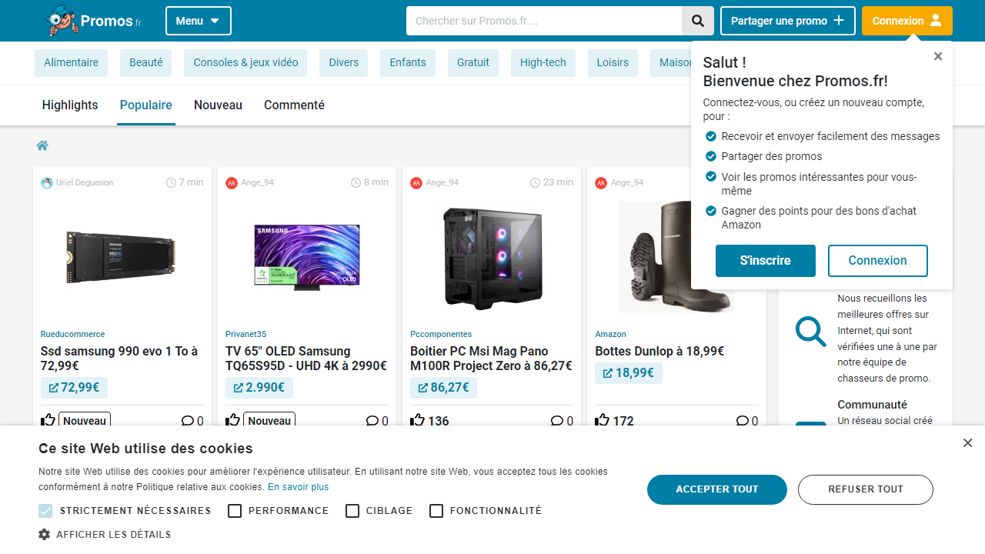
Task: Close the Salut welcome popup
Action: 937,56
